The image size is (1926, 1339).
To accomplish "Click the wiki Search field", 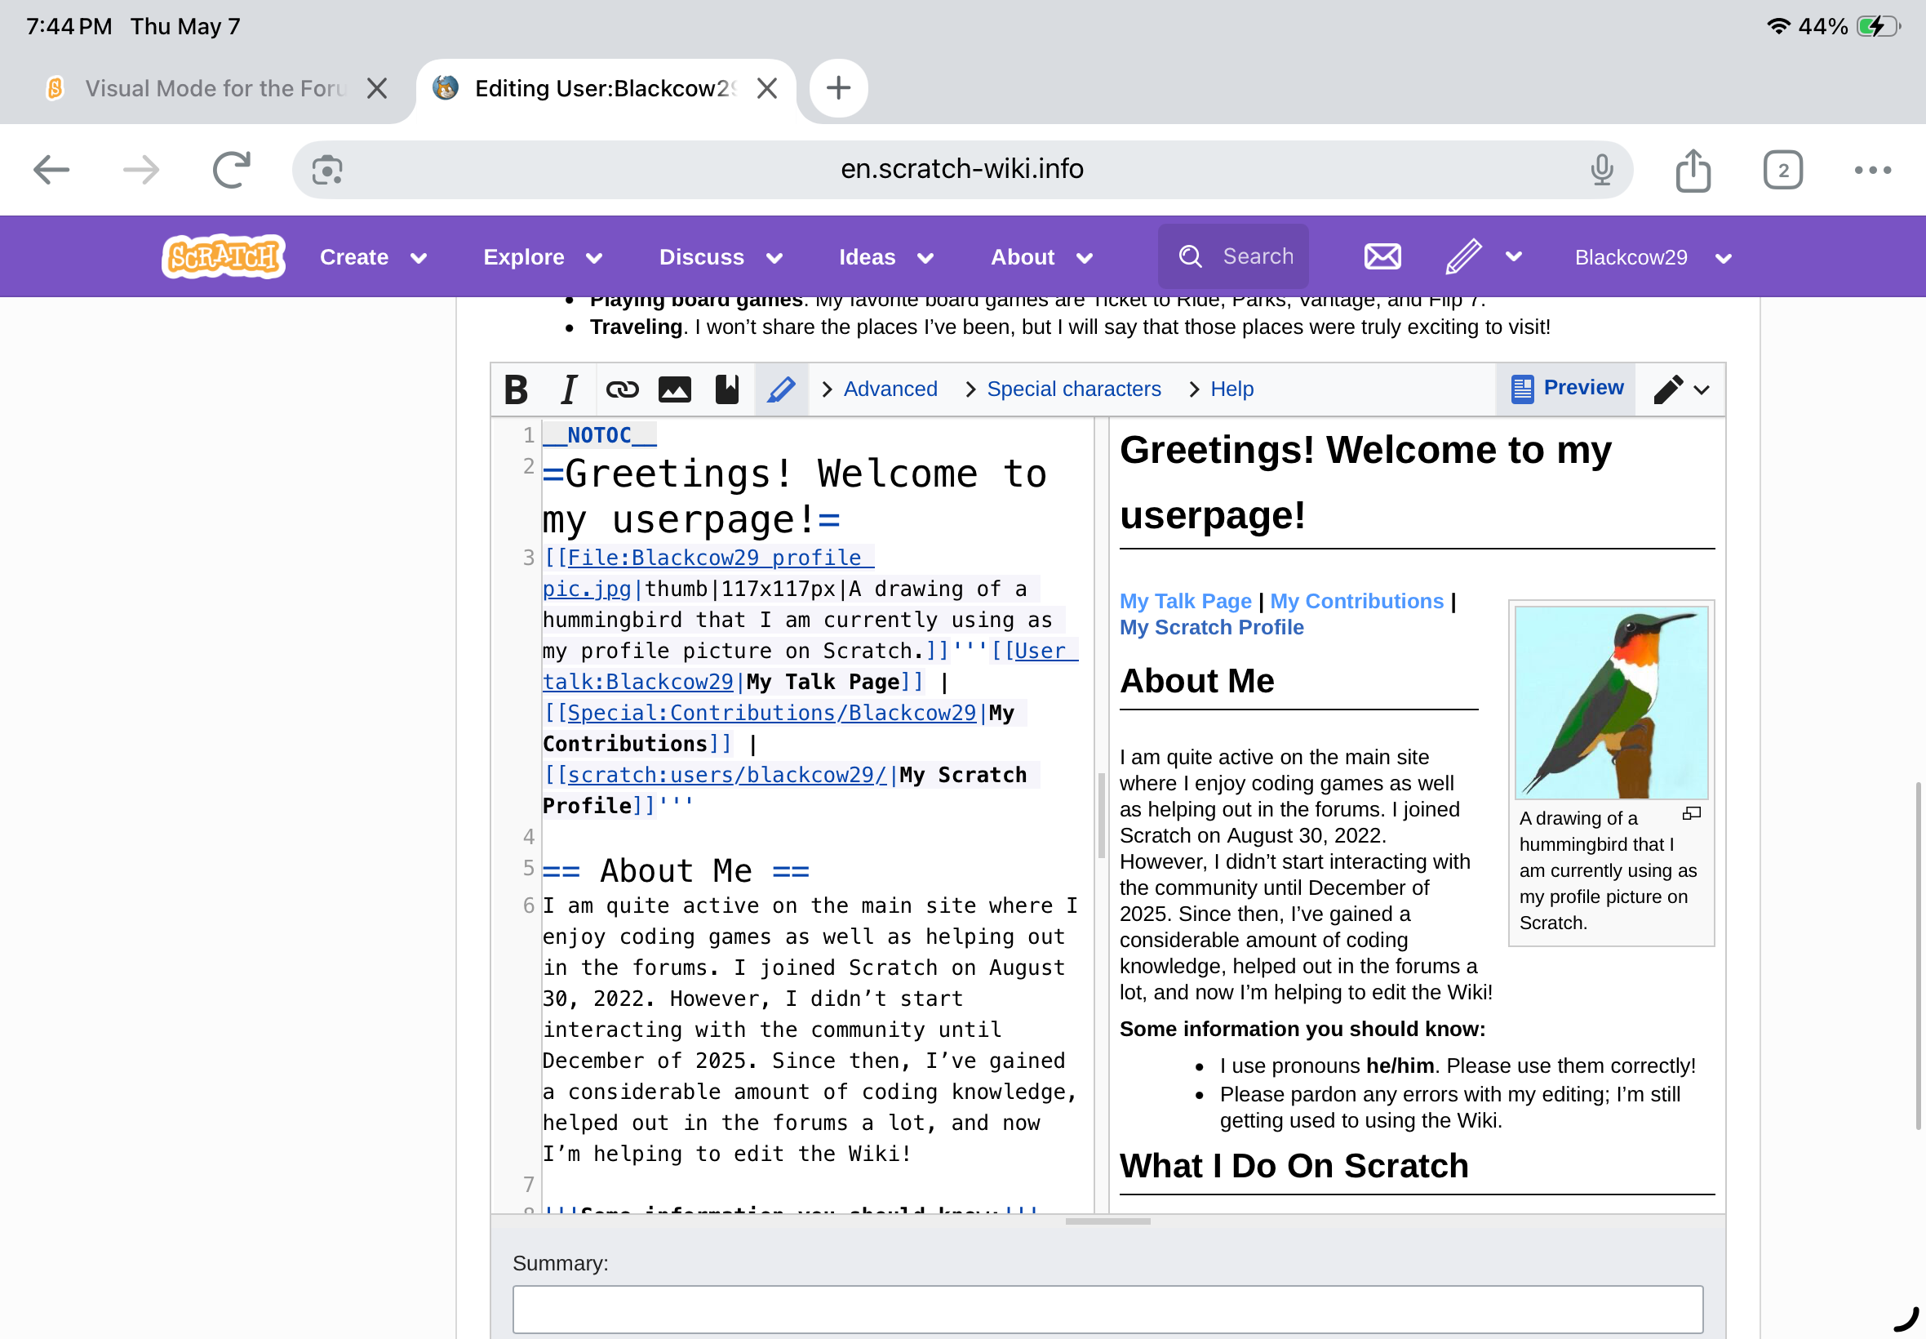I will (x=1233, y=256).
